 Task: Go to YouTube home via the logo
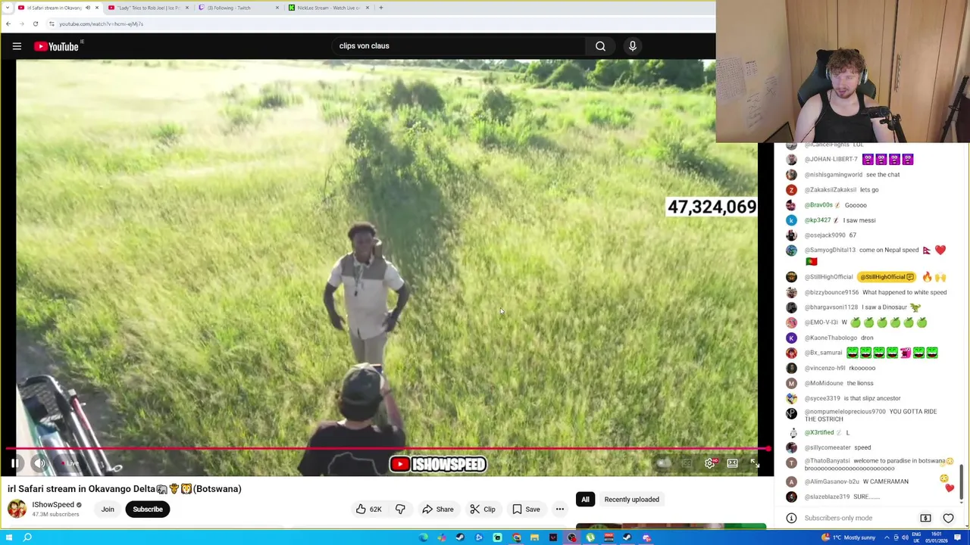coord(57,46)
